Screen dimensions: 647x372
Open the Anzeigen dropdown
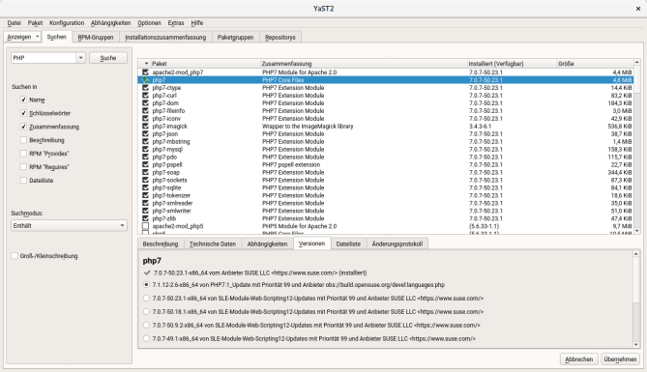[22, 37]
